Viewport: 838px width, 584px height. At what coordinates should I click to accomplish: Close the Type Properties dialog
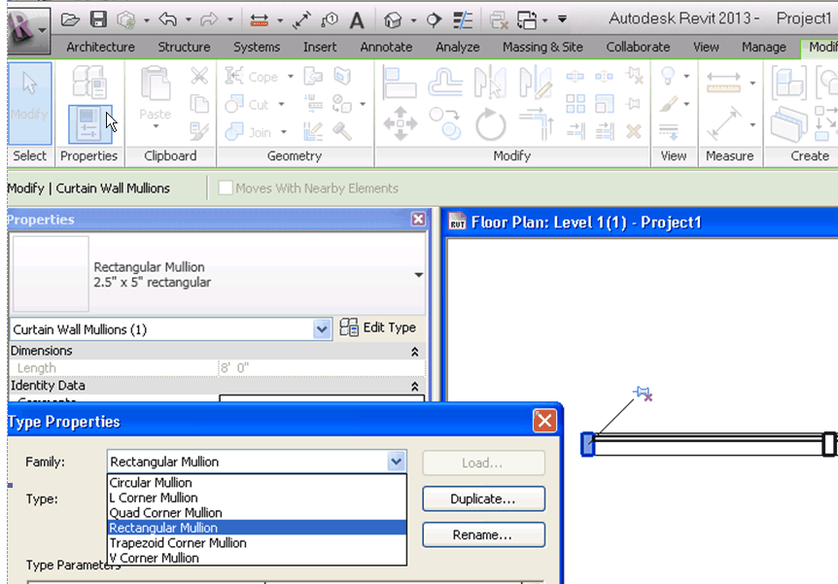pos(544,421)
